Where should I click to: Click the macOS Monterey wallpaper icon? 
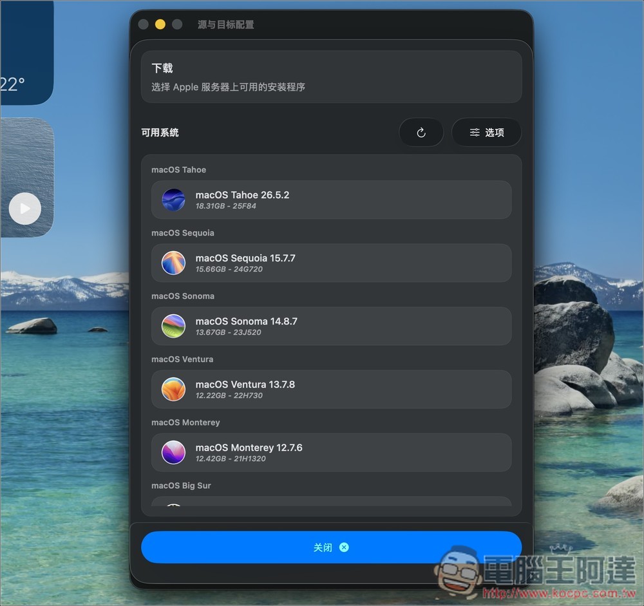tap(173, 452)
